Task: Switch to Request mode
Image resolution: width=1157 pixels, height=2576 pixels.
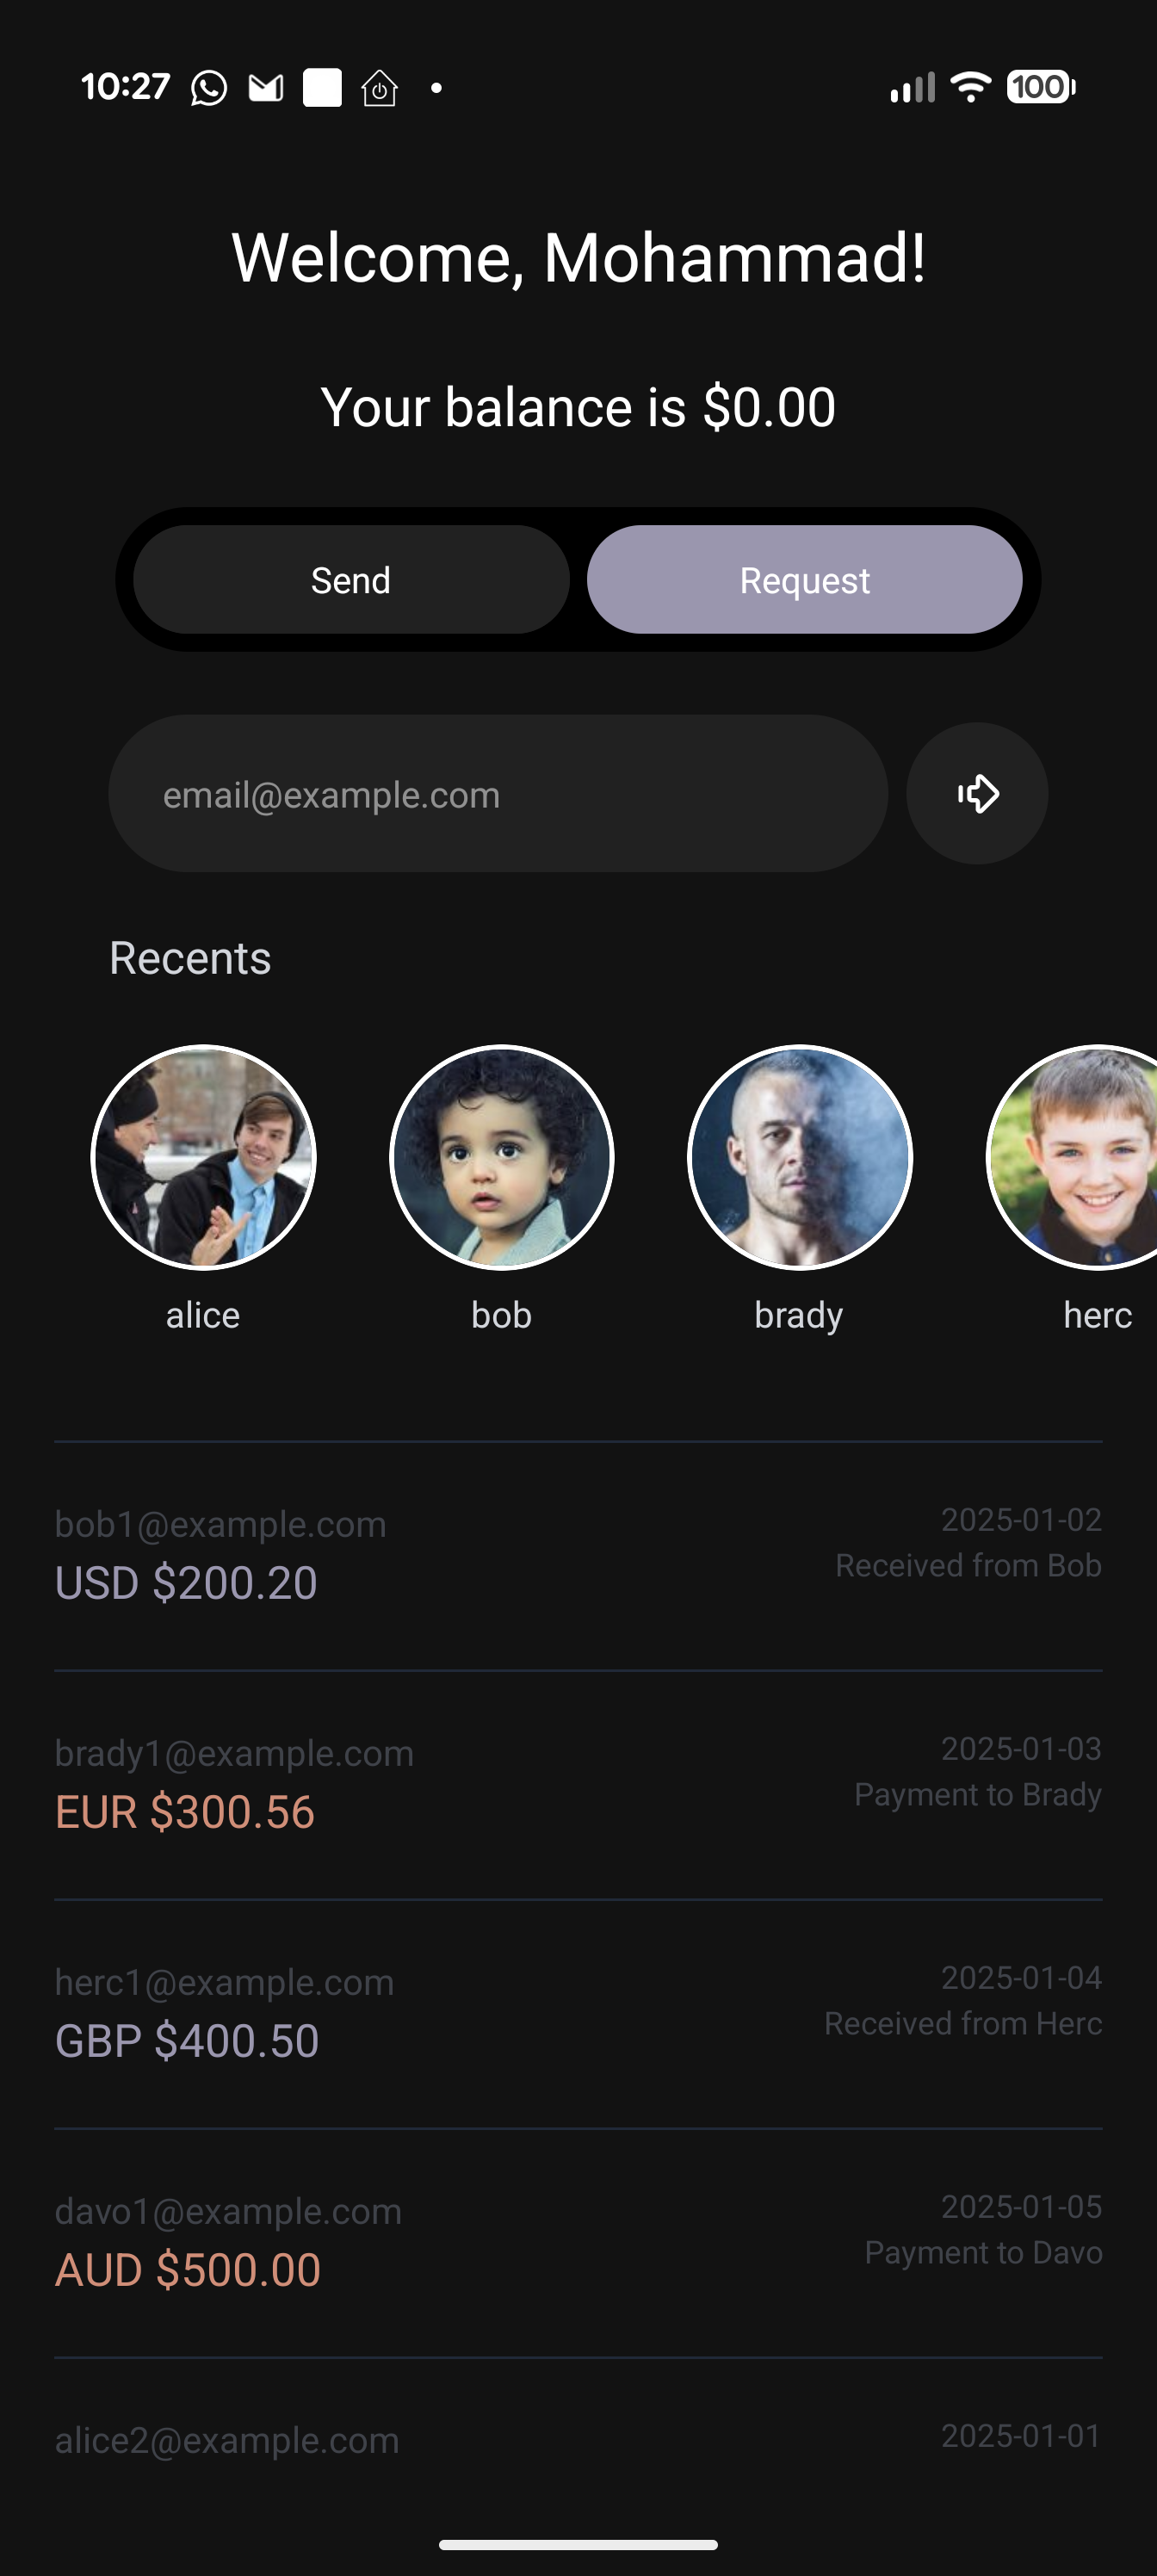Action: 805,580
